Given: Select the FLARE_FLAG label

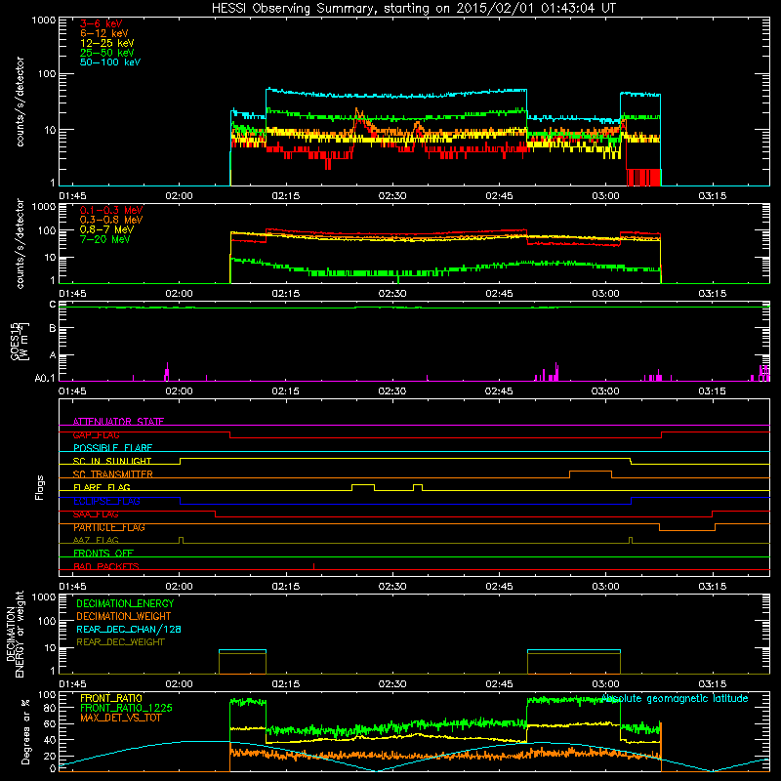Looking at the screenshot, I should (102, 487).
